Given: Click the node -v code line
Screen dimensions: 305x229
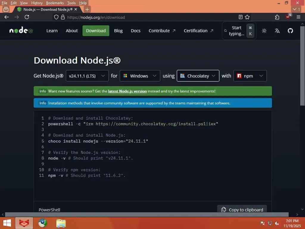Looking at the screenshot, I should [x=91, y=158].
